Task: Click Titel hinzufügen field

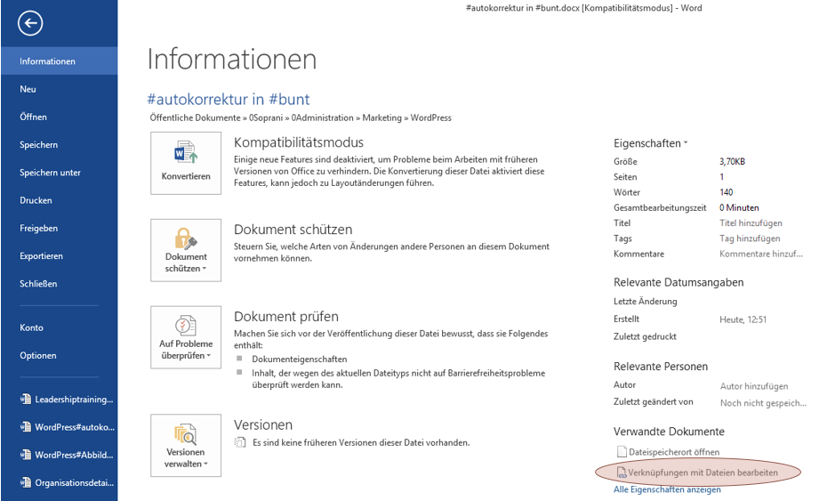Action: pos(751,223)
